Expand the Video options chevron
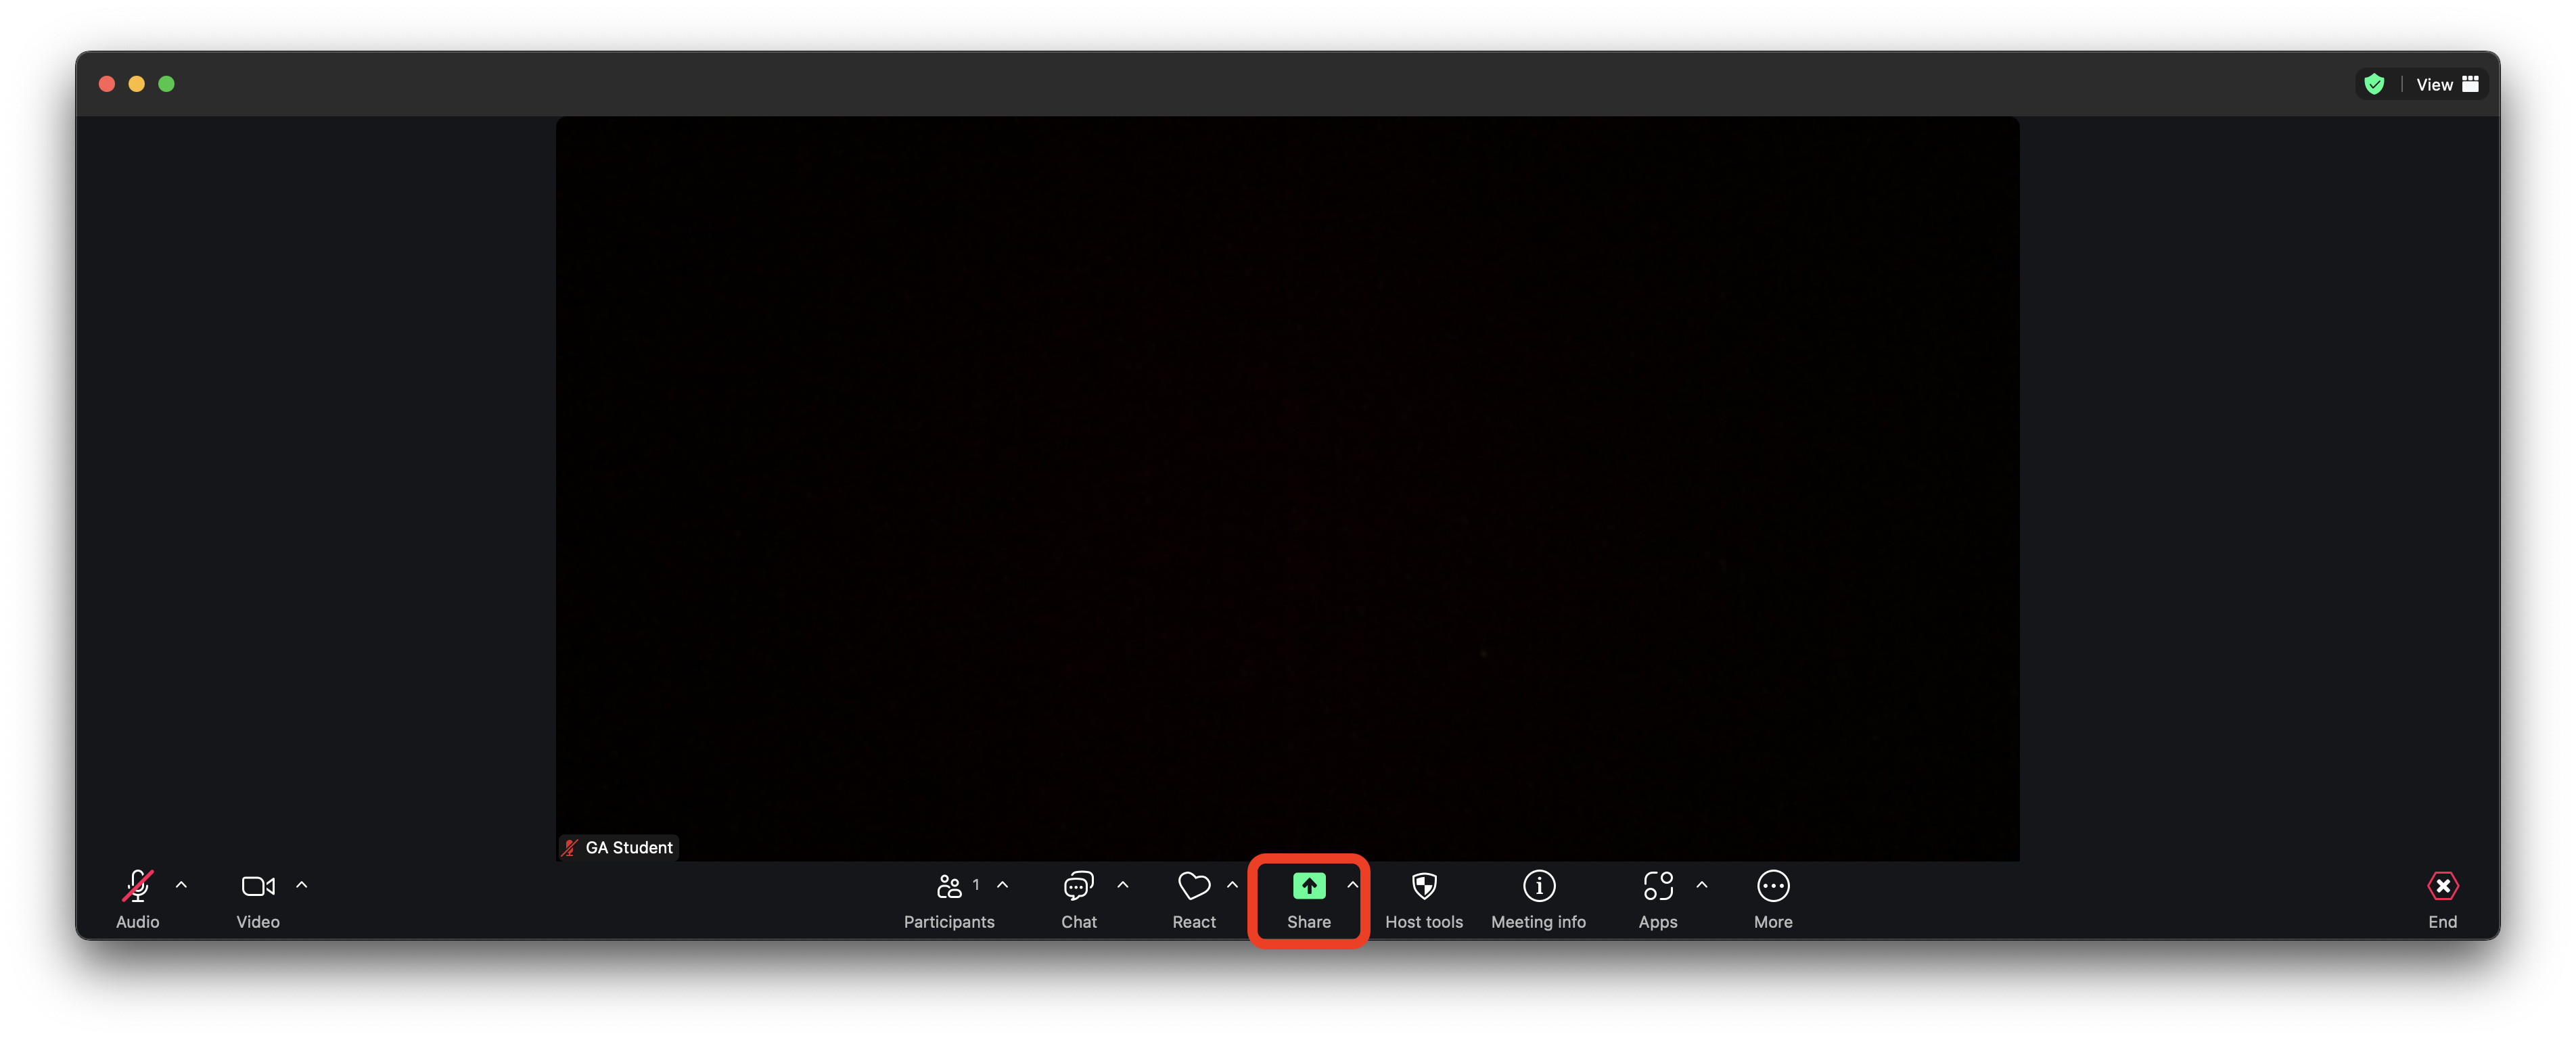 point(302,885)
